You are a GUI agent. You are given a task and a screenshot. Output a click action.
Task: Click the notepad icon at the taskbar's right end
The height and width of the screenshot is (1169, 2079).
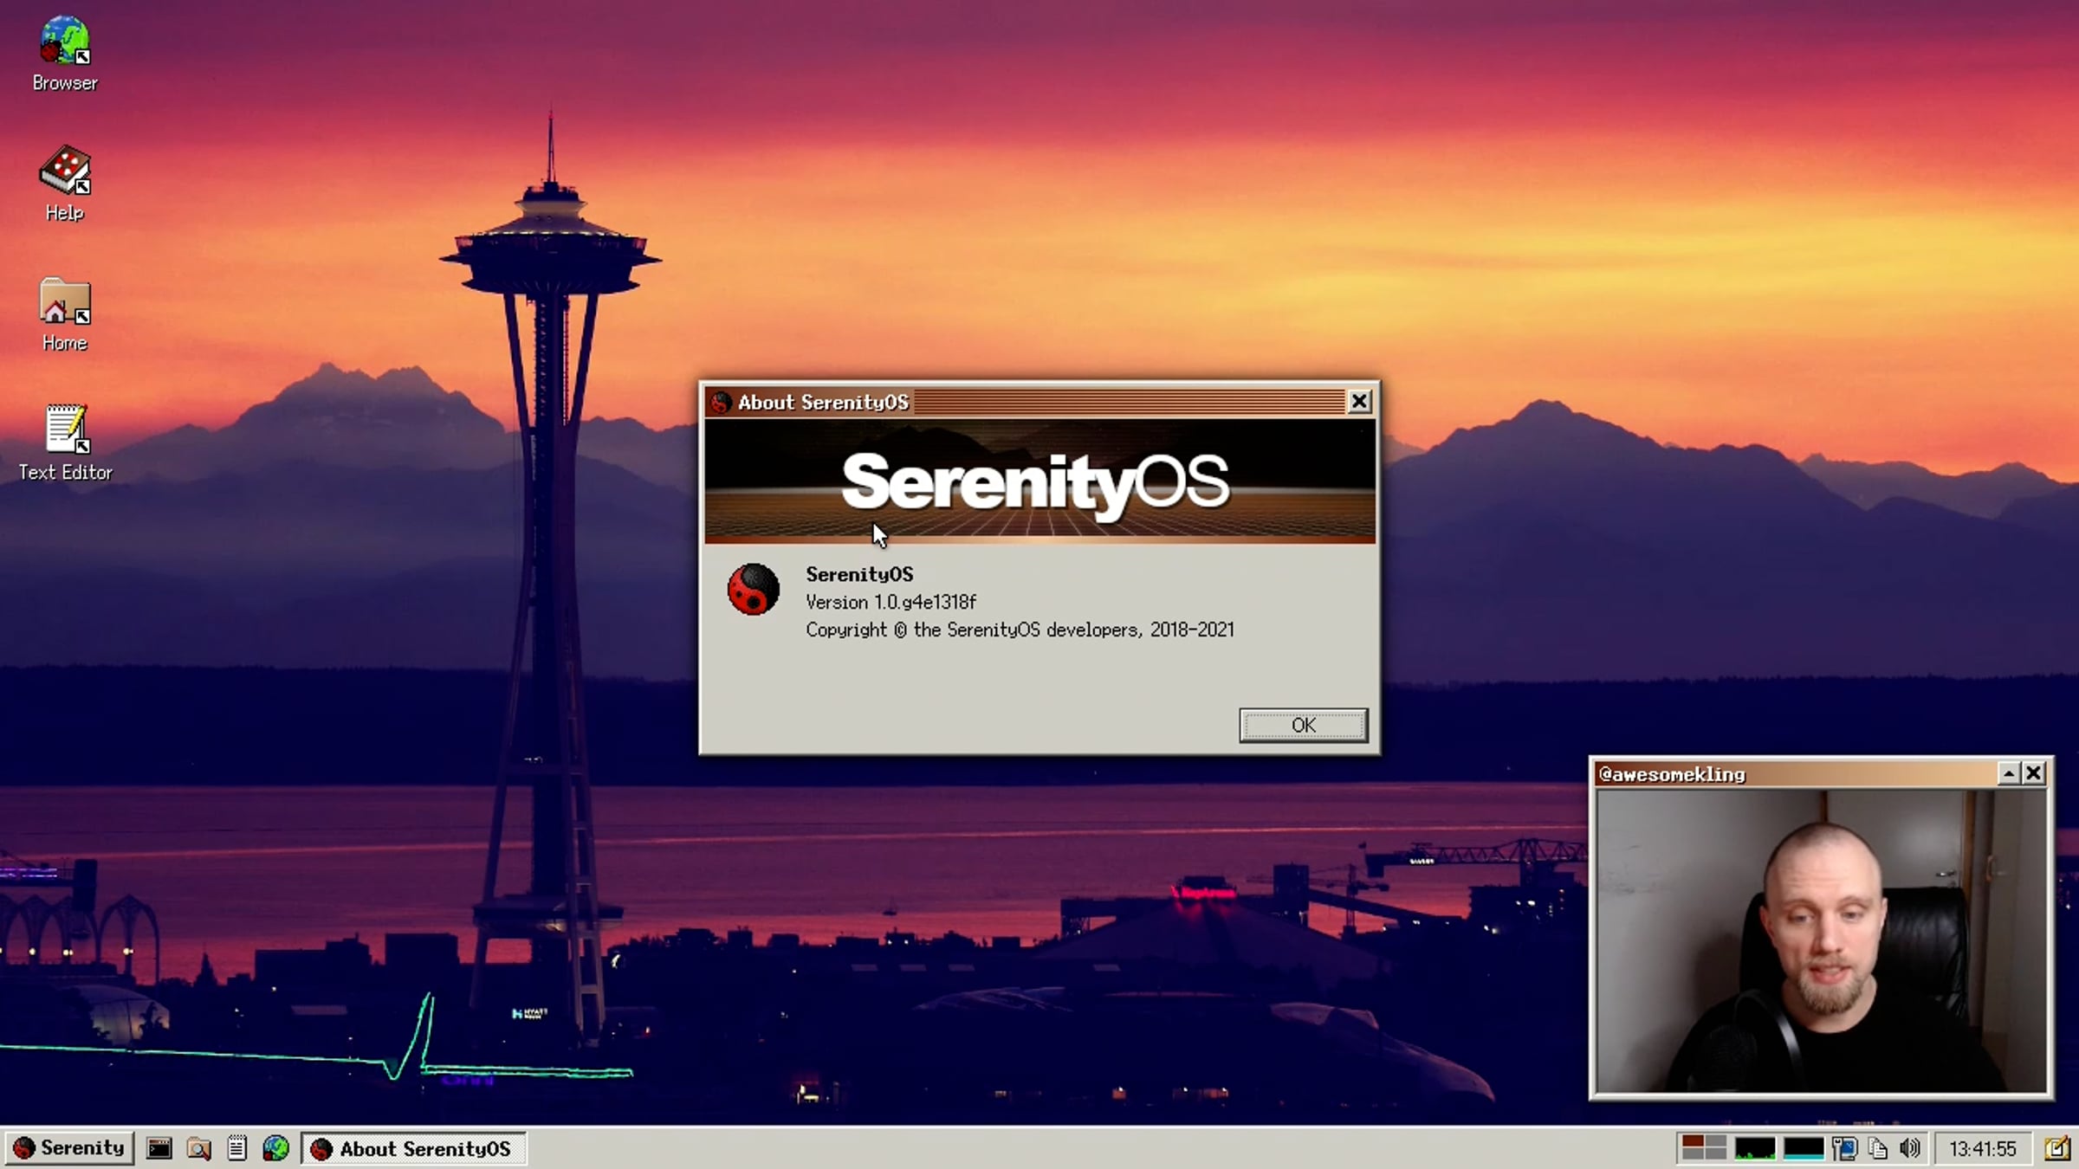point(2056,1148)
